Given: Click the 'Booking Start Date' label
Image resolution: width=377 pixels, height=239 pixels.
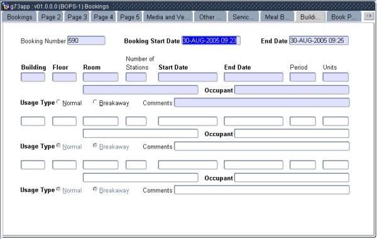Looking at the screenshot, I should 151,41.
